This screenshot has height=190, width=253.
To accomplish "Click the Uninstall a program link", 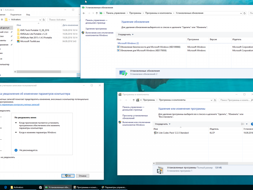I will 96,28.
